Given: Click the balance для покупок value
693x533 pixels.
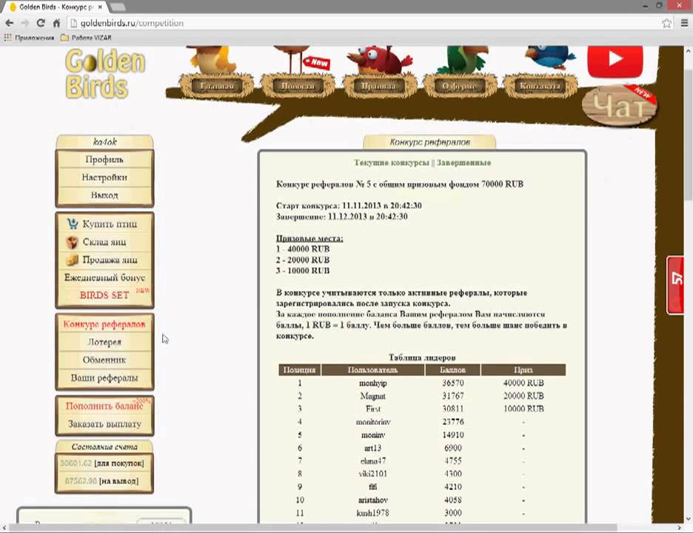Looking at the screenshot, I should pyautogui.click(x=76, y=463).
